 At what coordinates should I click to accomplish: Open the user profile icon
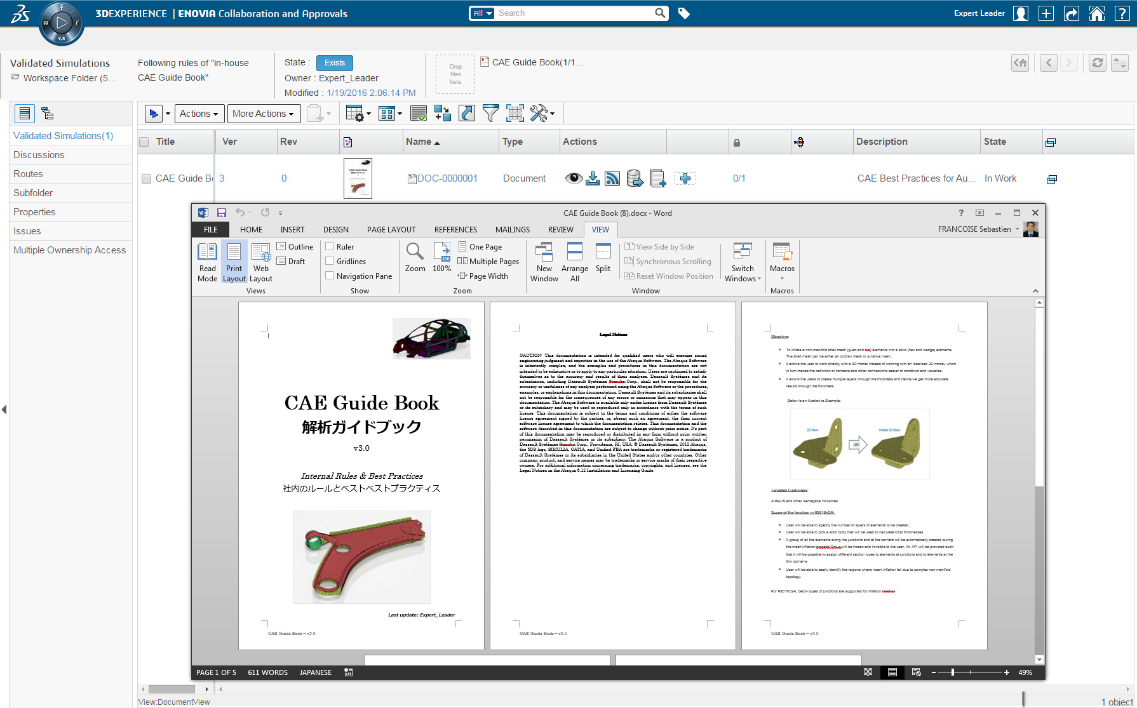pos(1021,13)
